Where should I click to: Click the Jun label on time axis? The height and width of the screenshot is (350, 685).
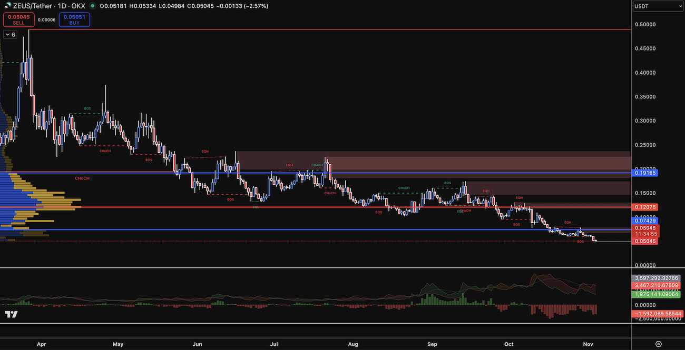[197, 344]
